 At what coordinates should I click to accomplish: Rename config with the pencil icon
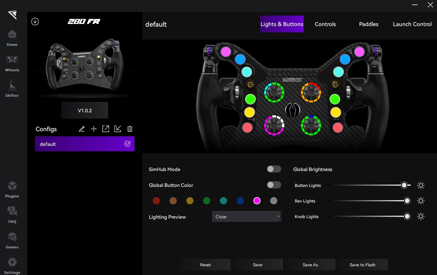[x=82, y=129]
